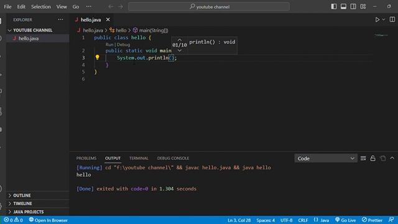Open the run options dropdown arrow

pos(384,19)
